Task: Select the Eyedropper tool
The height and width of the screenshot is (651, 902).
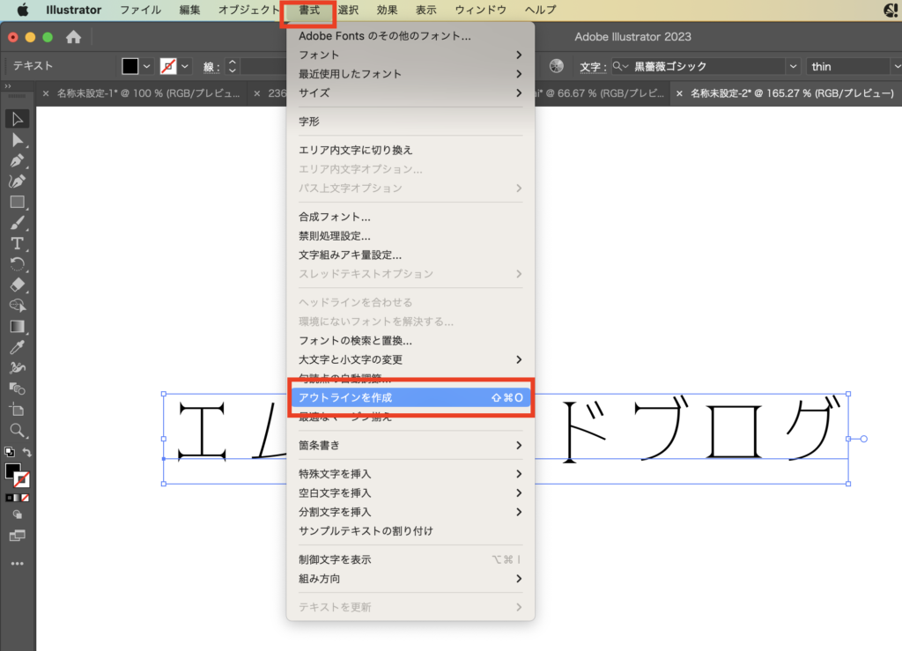Action: (x=18, y=347)
